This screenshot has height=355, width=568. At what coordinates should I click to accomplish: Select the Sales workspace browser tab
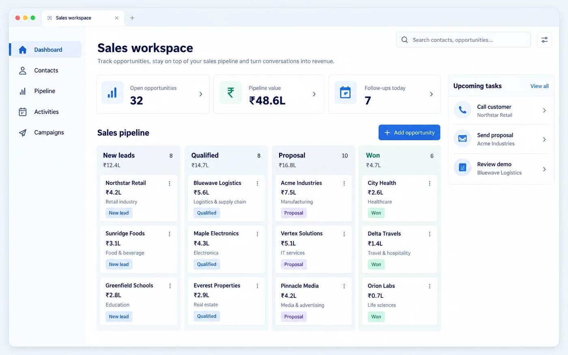tap(83, 18)
